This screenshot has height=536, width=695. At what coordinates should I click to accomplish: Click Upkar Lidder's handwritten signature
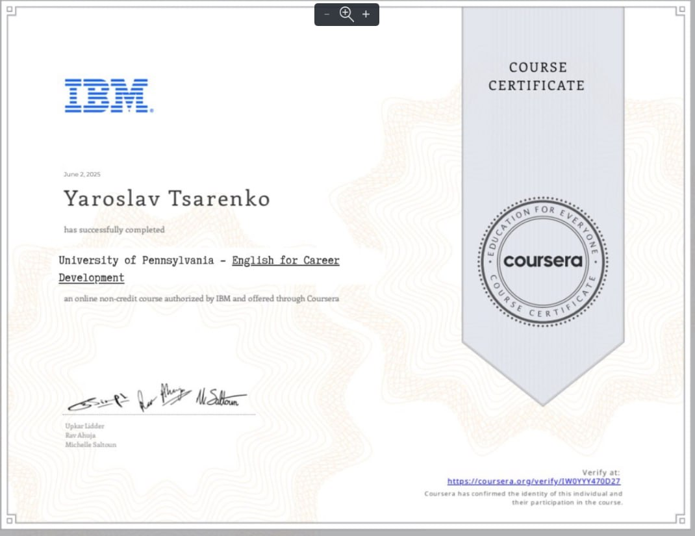point(97,402)
